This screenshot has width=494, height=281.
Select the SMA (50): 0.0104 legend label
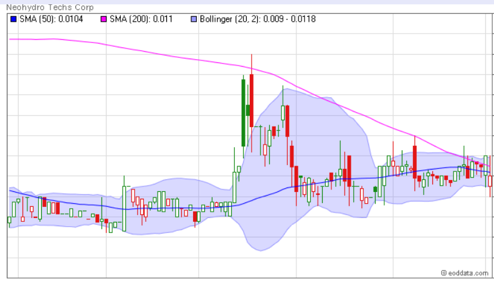tap(47, 19)
